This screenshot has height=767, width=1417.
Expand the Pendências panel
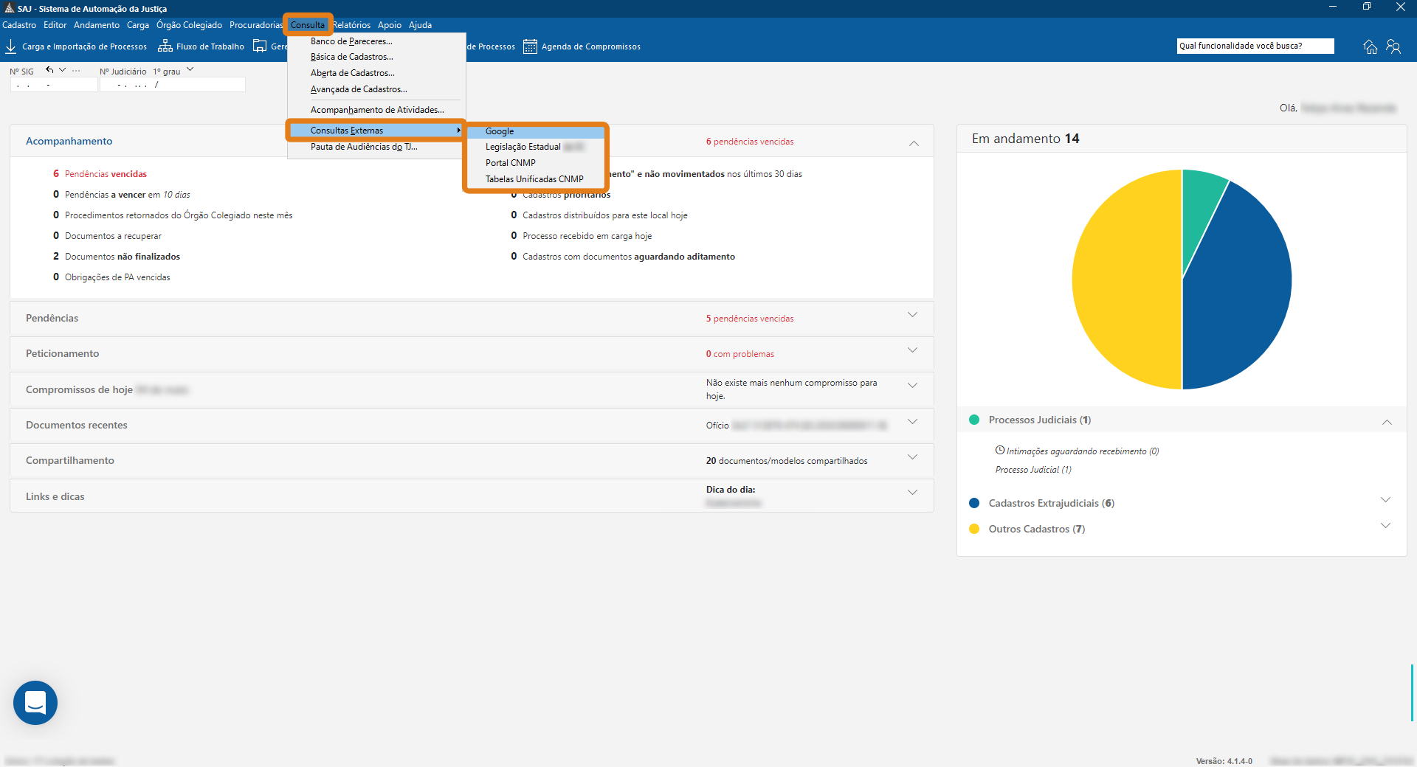[913, 315]
